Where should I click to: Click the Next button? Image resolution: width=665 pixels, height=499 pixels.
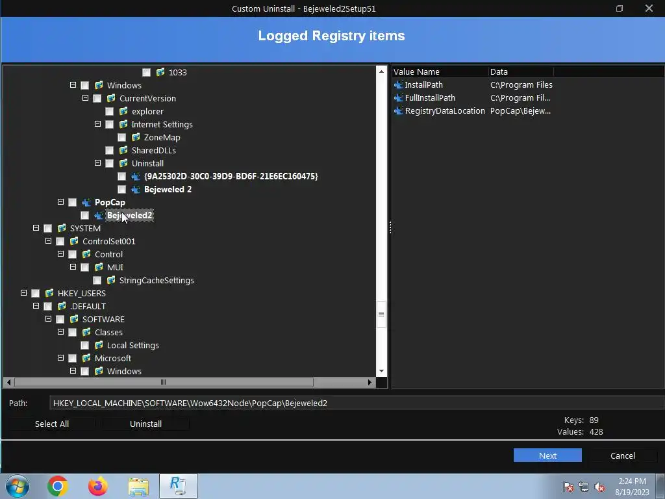547,455
